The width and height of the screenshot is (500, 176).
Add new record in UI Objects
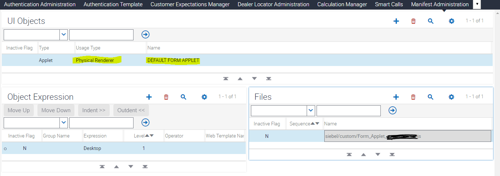tap(396, 21)
